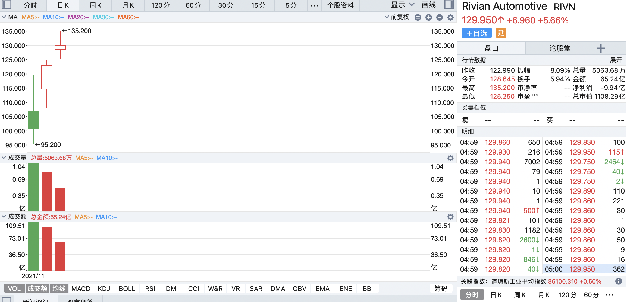Toggle the 成交额 indicator button
This screenshot has width=627, height=302.
coord(37,288)
